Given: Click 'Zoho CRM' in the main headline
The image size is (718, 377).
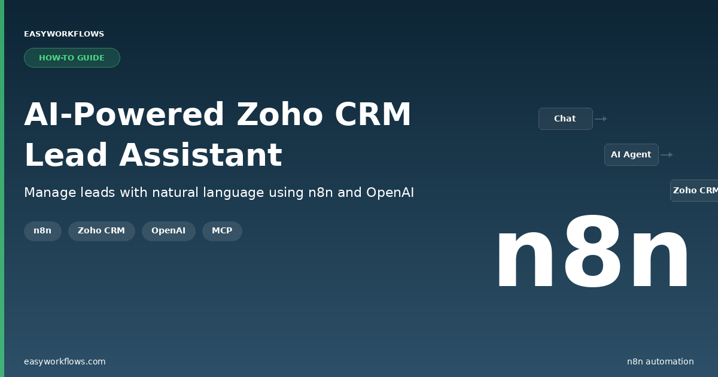Looking at the screenshot, I should click(x=324, y=115).
